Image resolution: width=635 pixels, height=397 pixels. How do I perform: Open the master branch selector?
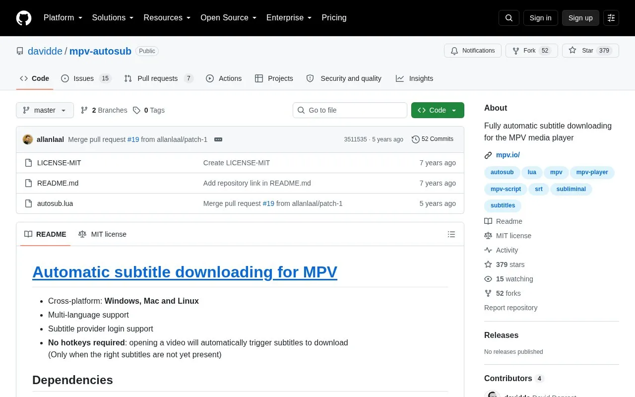(45, 110)
